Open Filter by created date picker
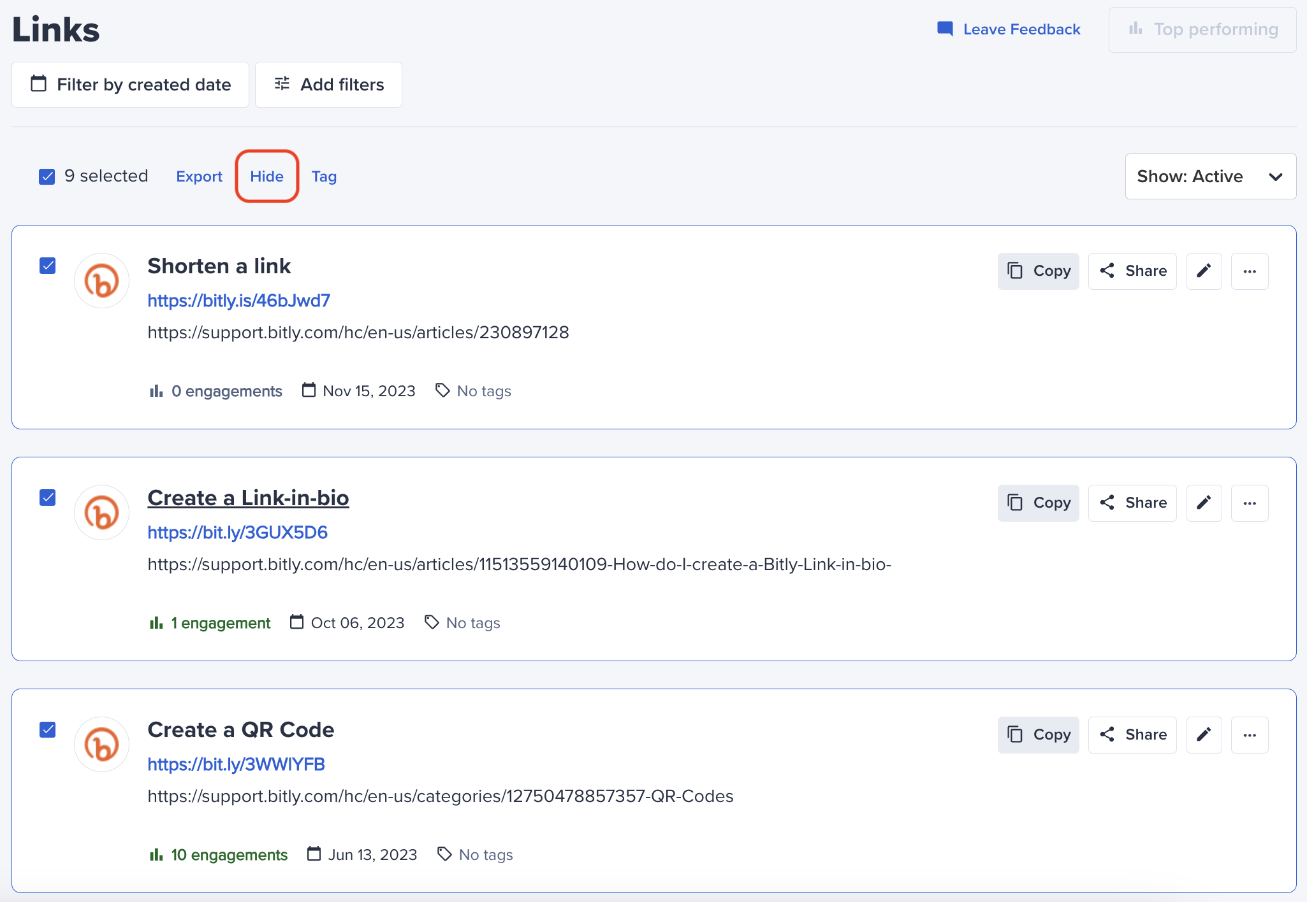This screenshot has width=1307, height=902. 130,85
